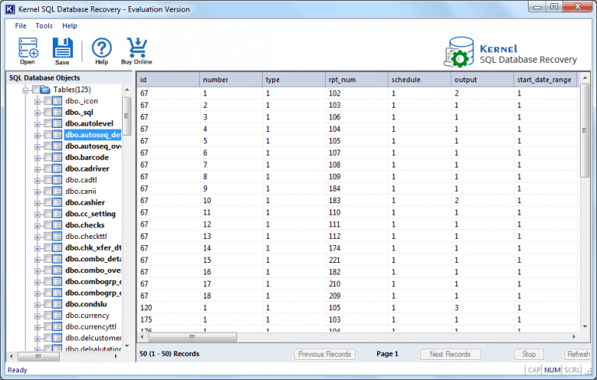The width and height of the screenshot is (597, 380).
Task: Click the table icon beside dbo.condslu
Action: tap(57, 304)
